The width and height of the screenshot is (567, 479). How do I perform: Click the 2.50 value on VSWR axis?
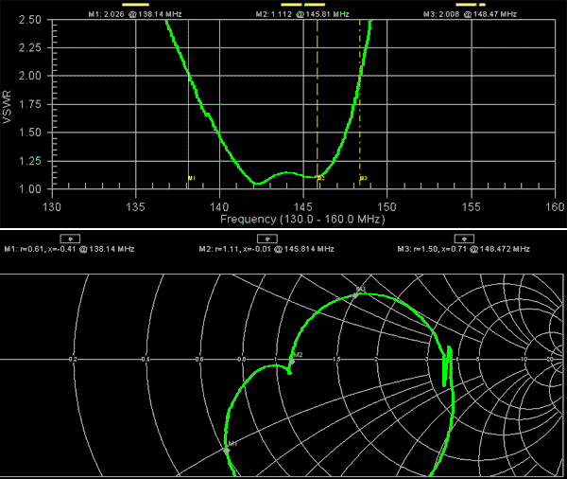(30, 20)
